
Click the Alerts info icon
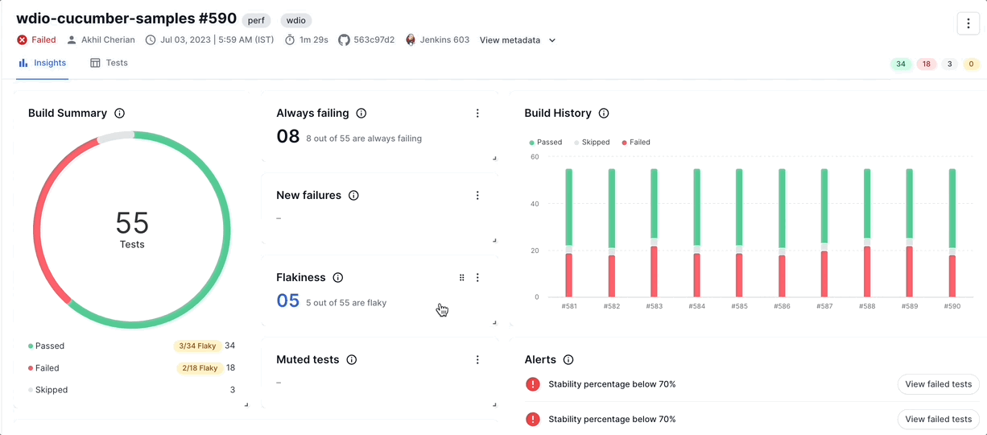[x=568, y=360]
